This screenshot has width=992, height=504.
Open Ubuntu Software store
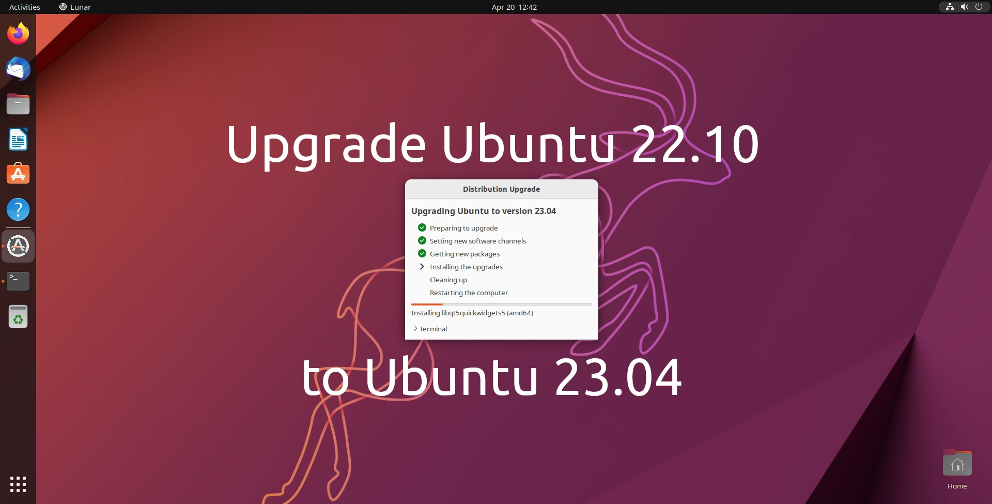(x=18, y=174)
